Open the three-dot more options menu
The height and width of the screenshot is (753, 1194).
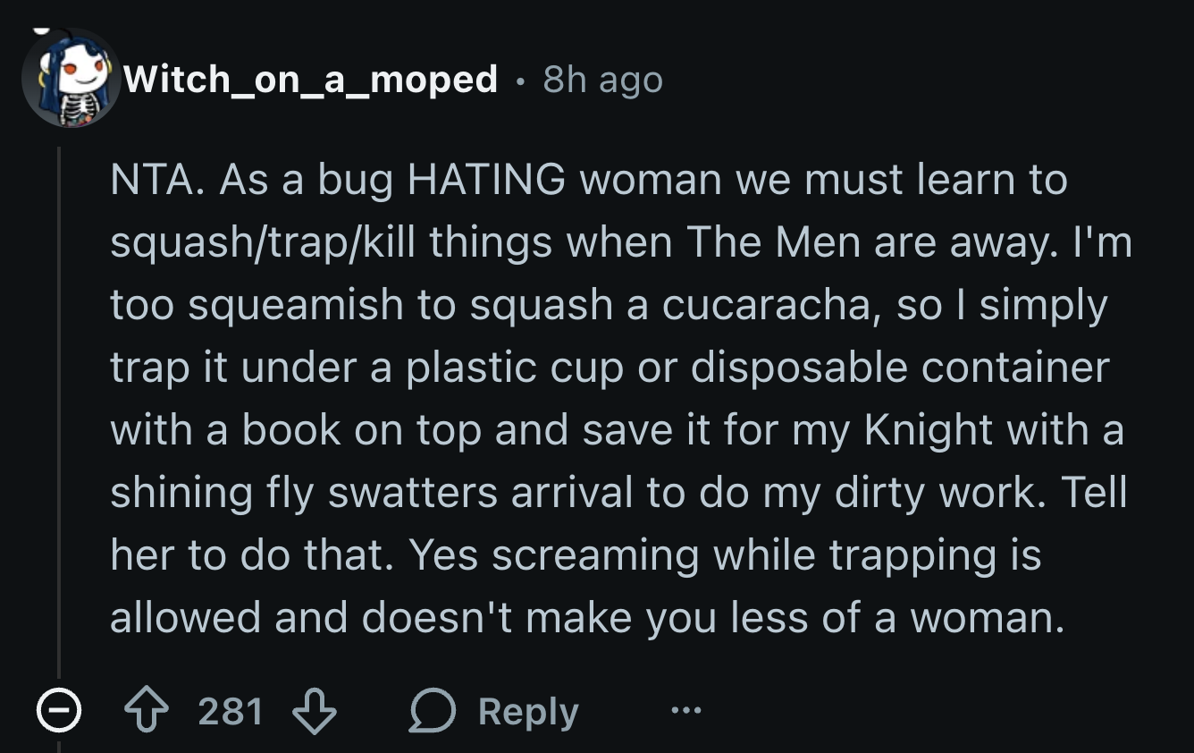click(x=685, y=712)
